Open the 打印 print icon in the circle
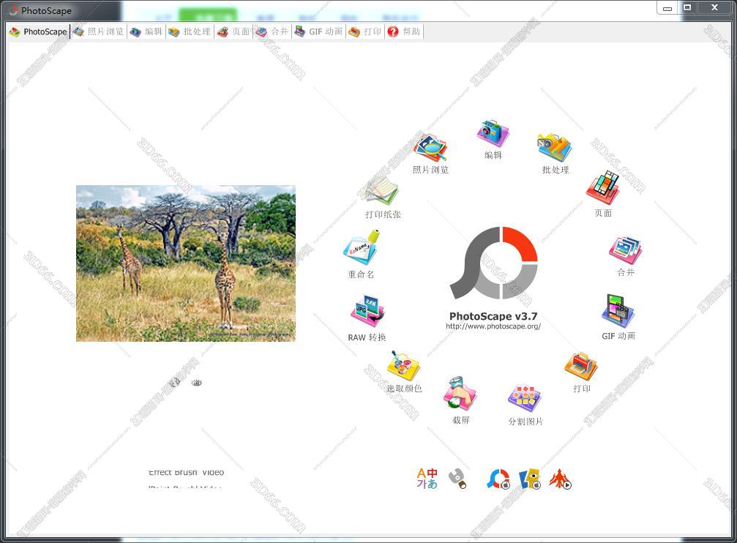This screenshot has width=737, height=543. (581, 367)
